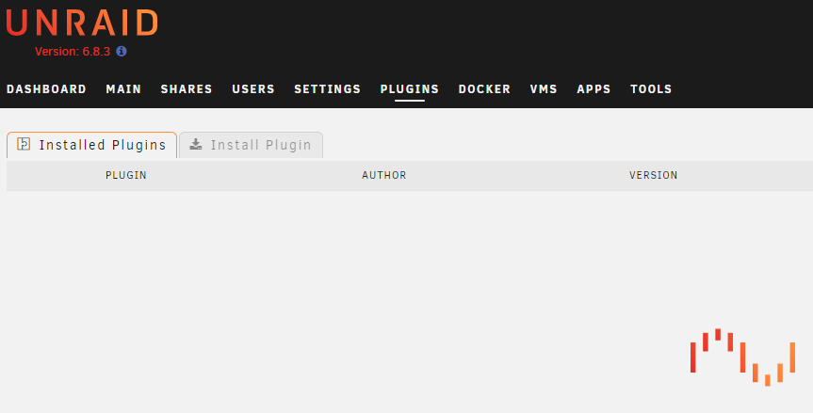Click the Unraid logo
813x413 pixels.
click(82, 24)
